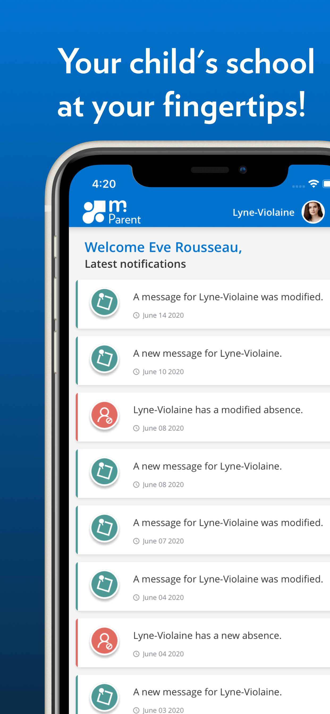
Task: Tap message icon for June 10 2020 notification
Action: 104,359
